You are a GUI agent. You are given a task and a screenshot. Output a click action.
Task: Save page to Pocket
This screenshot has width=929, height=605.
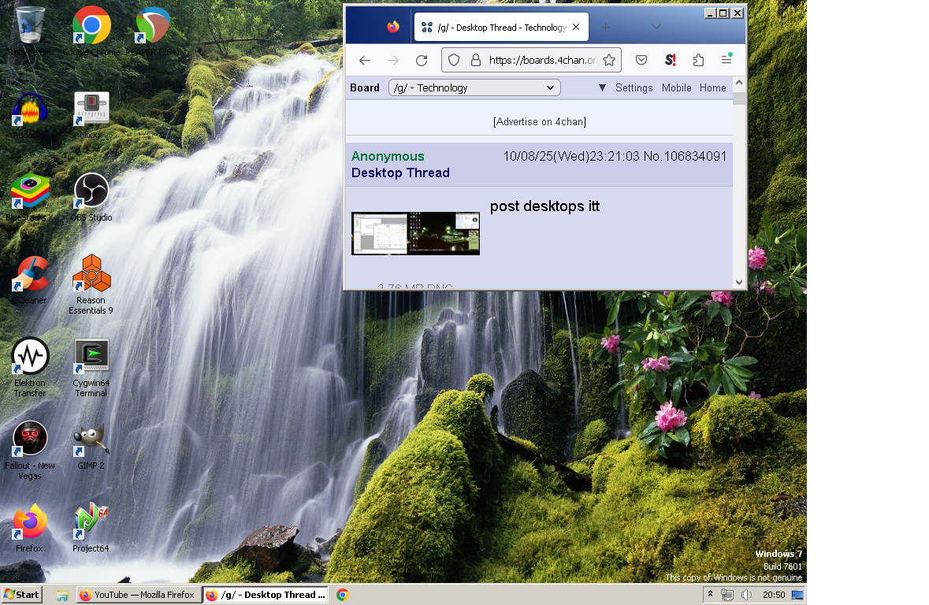(x=641, y=61)
